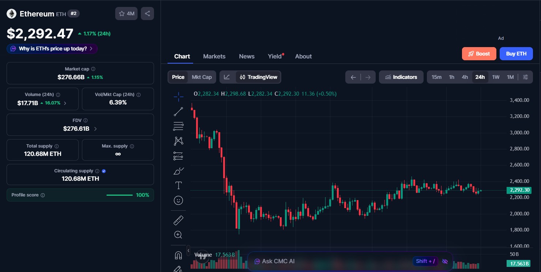Select the crosshair cursor tool
This screenshot has height=272, width=541.
pyautogui.click(x=179, y=97)
